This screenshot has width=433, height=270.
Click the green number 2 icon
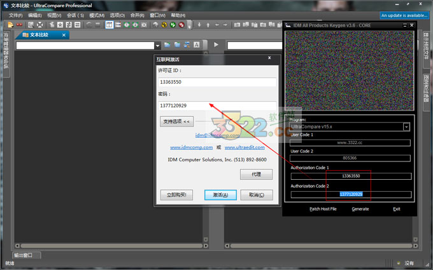pos(135,25)
